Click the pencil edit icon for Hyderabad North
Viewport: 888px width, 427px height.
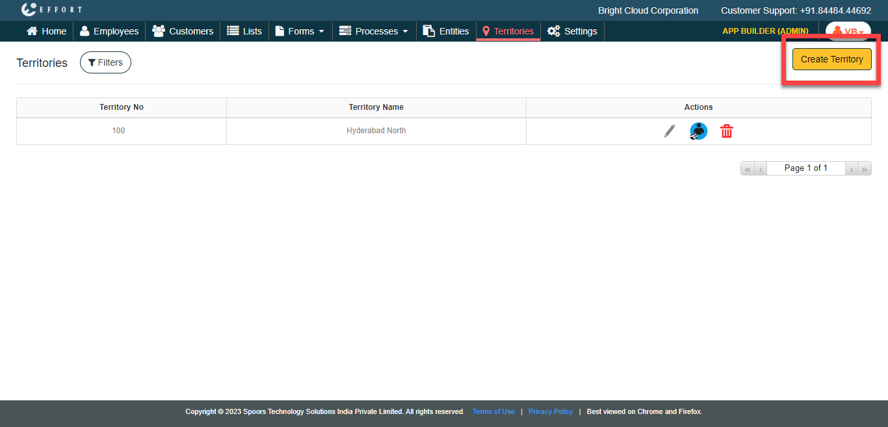pos(670,131)
